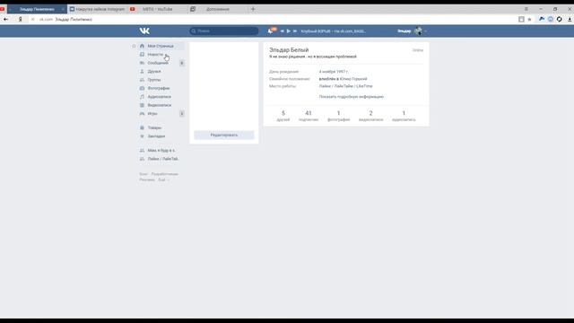This screenshot has height=323, width=574.
Task: Open the 1 фотография counter
Action: pos(338,116)
